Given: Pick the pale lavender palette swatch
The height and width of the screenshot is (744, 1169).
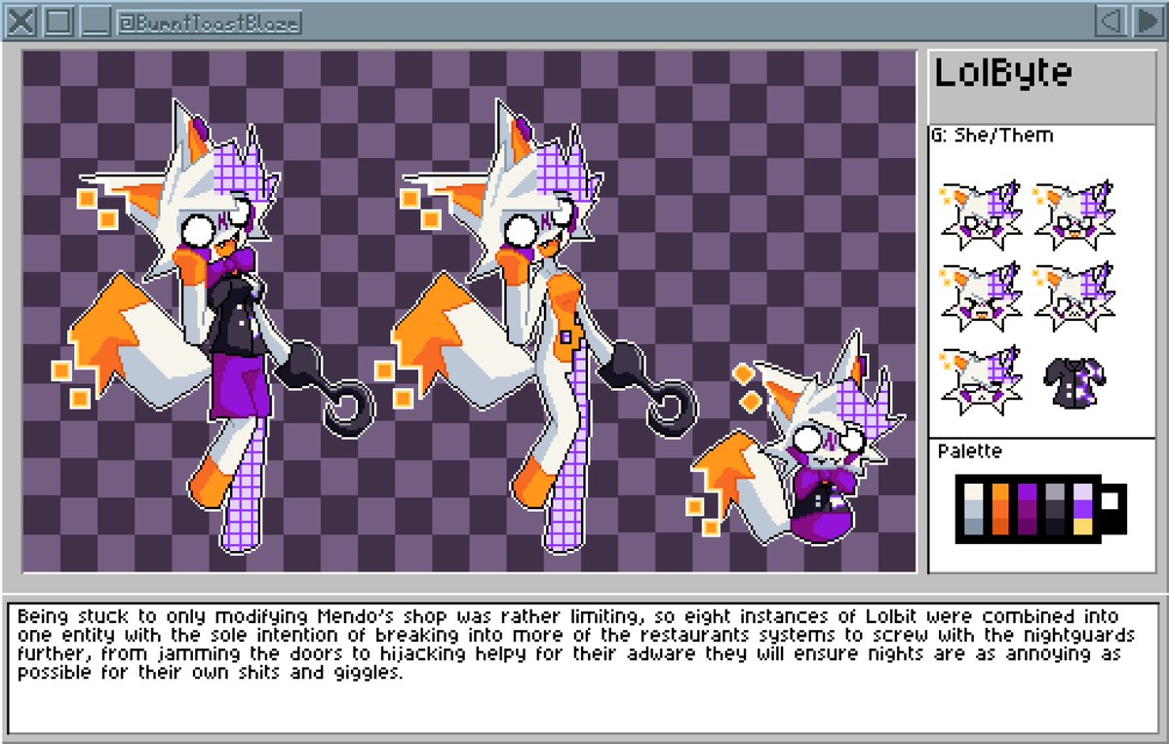Looking at the screenshot, I should pyautogui.click(x=1082, y=492).
